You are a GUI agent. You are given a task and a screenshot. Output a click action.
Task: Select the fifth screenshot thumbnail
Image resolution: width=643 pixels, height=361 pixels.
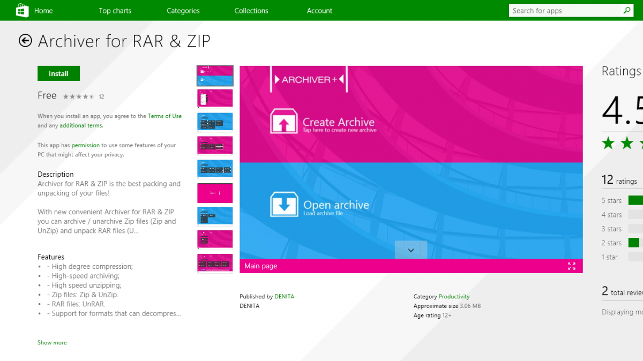tap(215, 169)
